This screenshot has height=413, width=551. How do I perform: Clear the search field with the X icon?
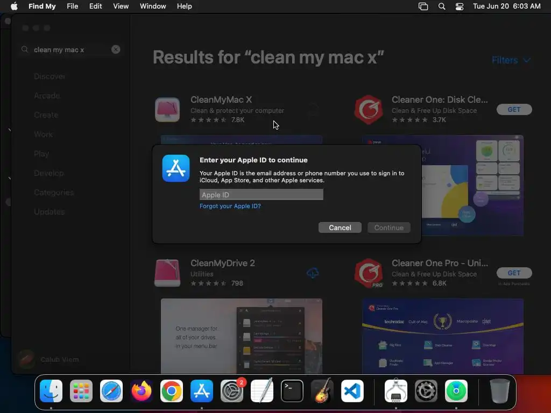click(116, 49)
